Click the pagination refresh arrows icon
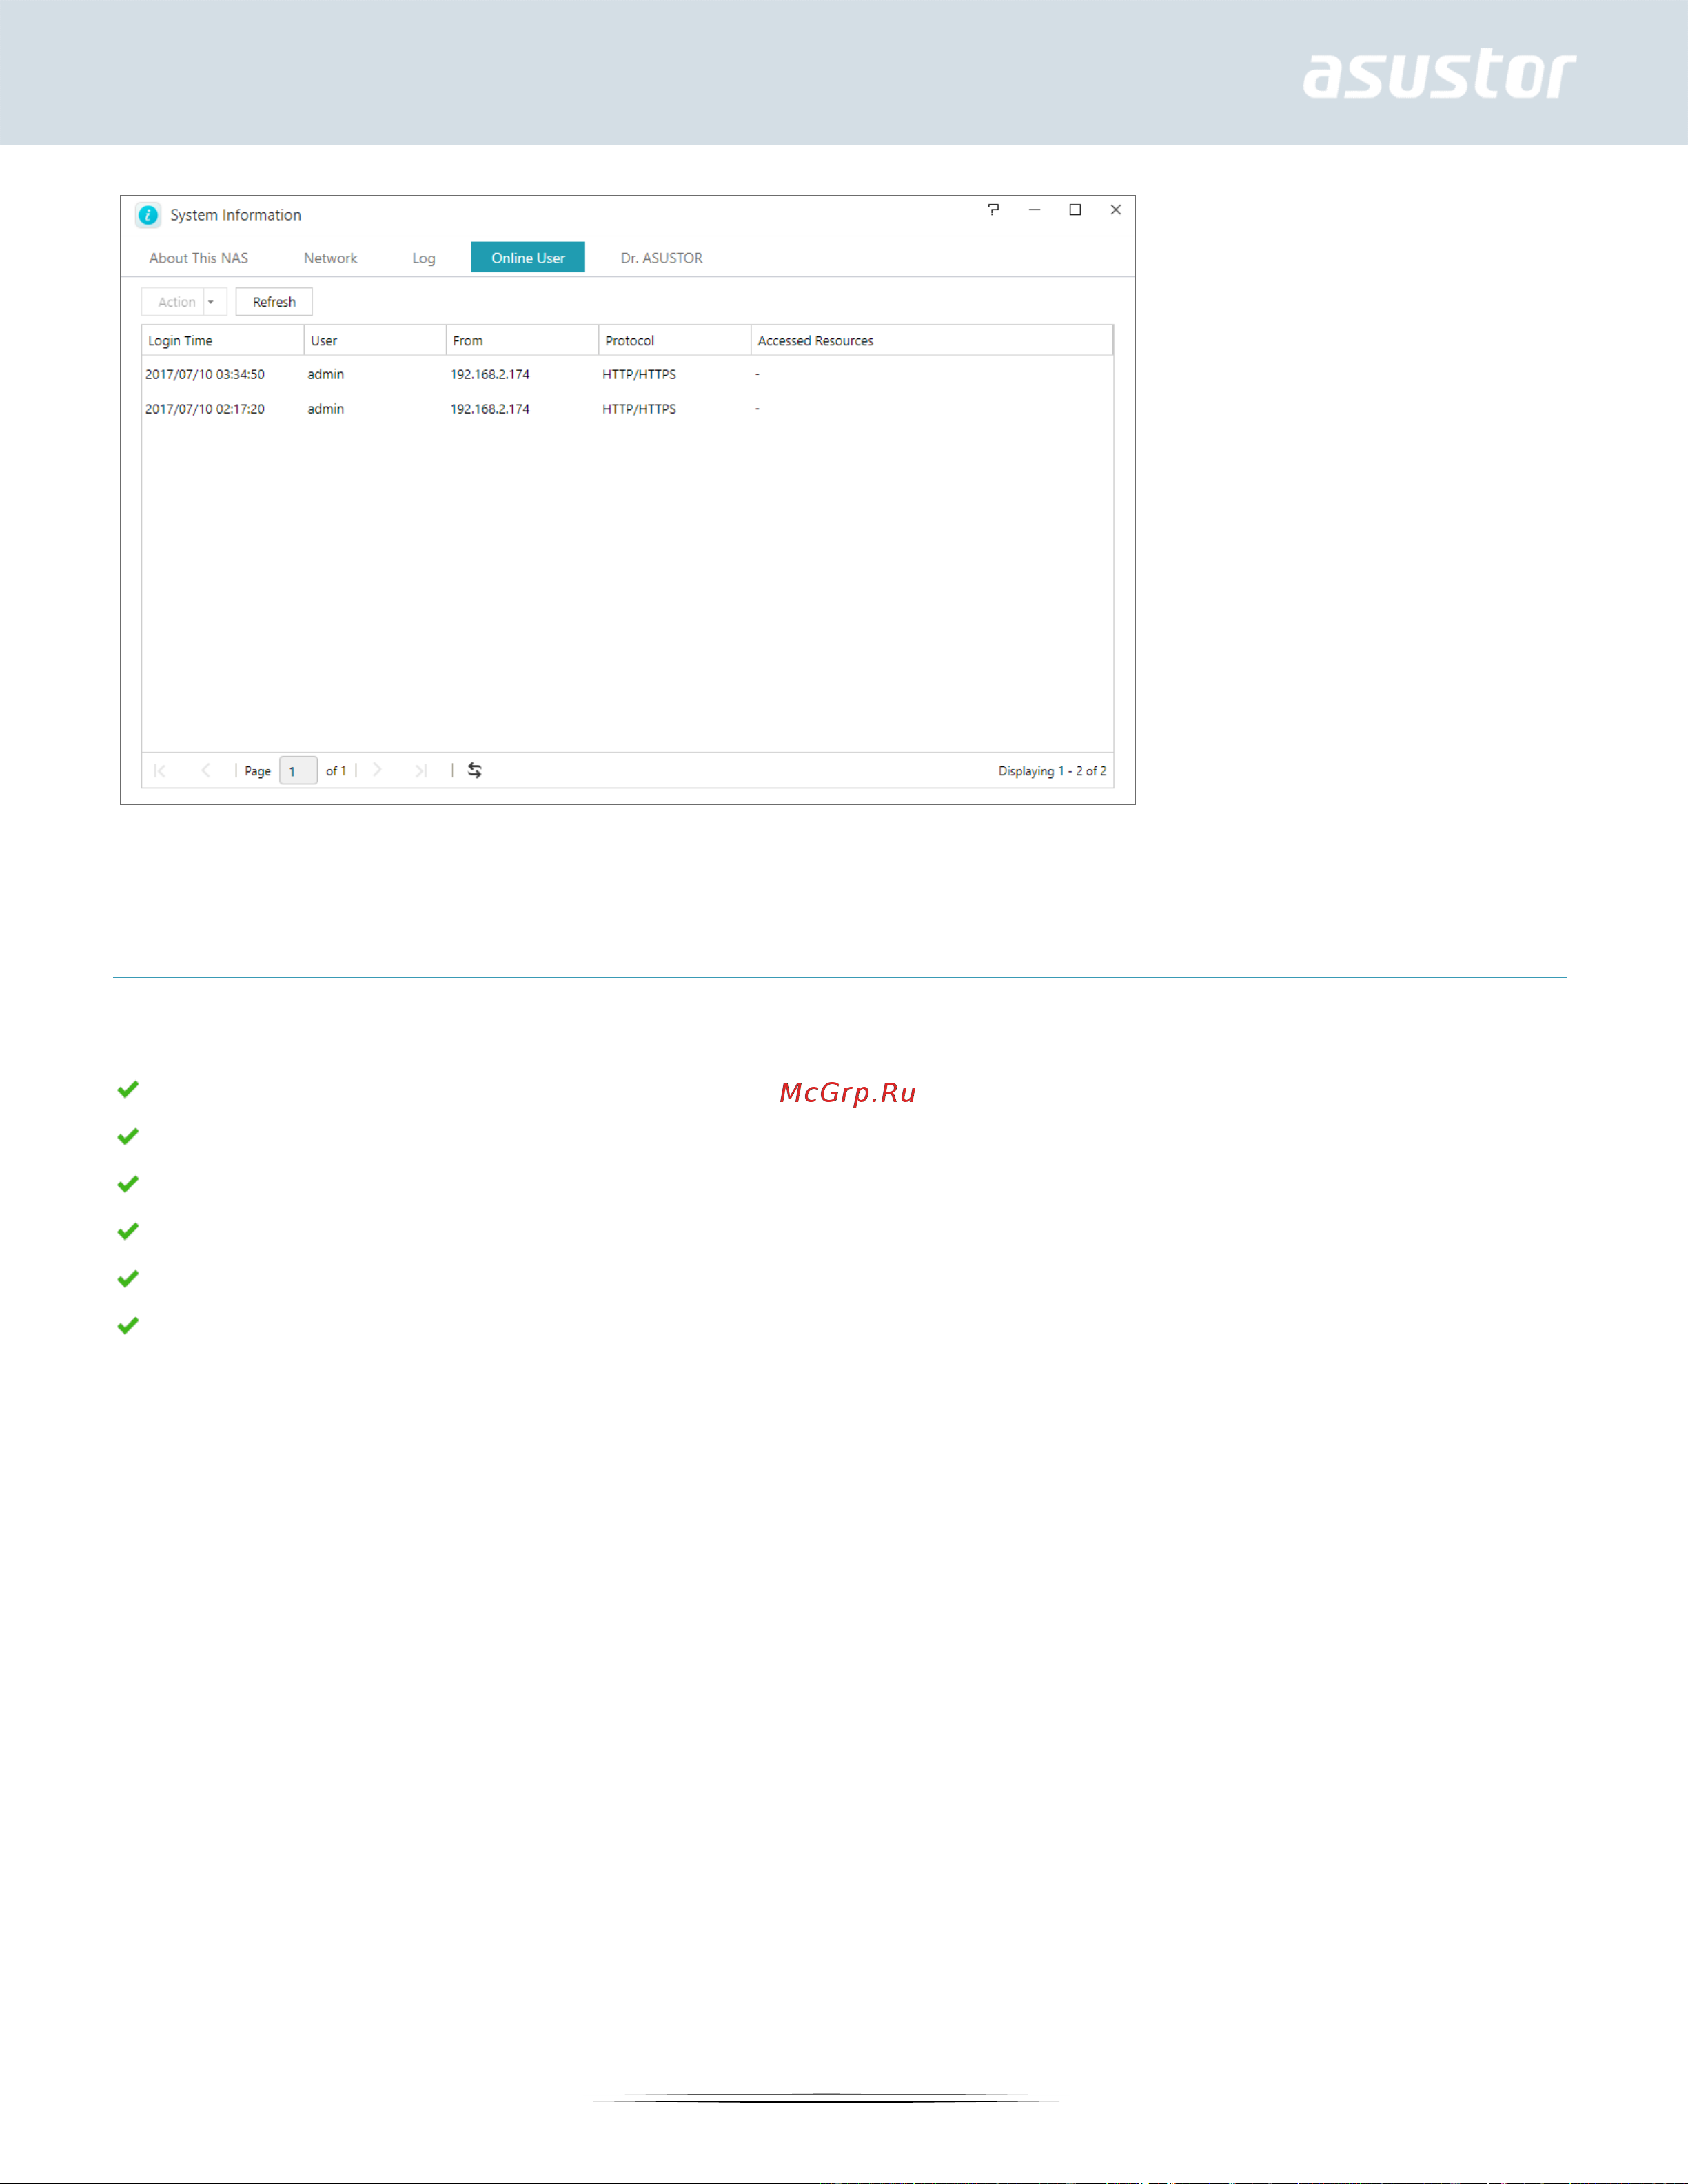The height and width of the screenshot is (2184, 1688). [475, 770]
